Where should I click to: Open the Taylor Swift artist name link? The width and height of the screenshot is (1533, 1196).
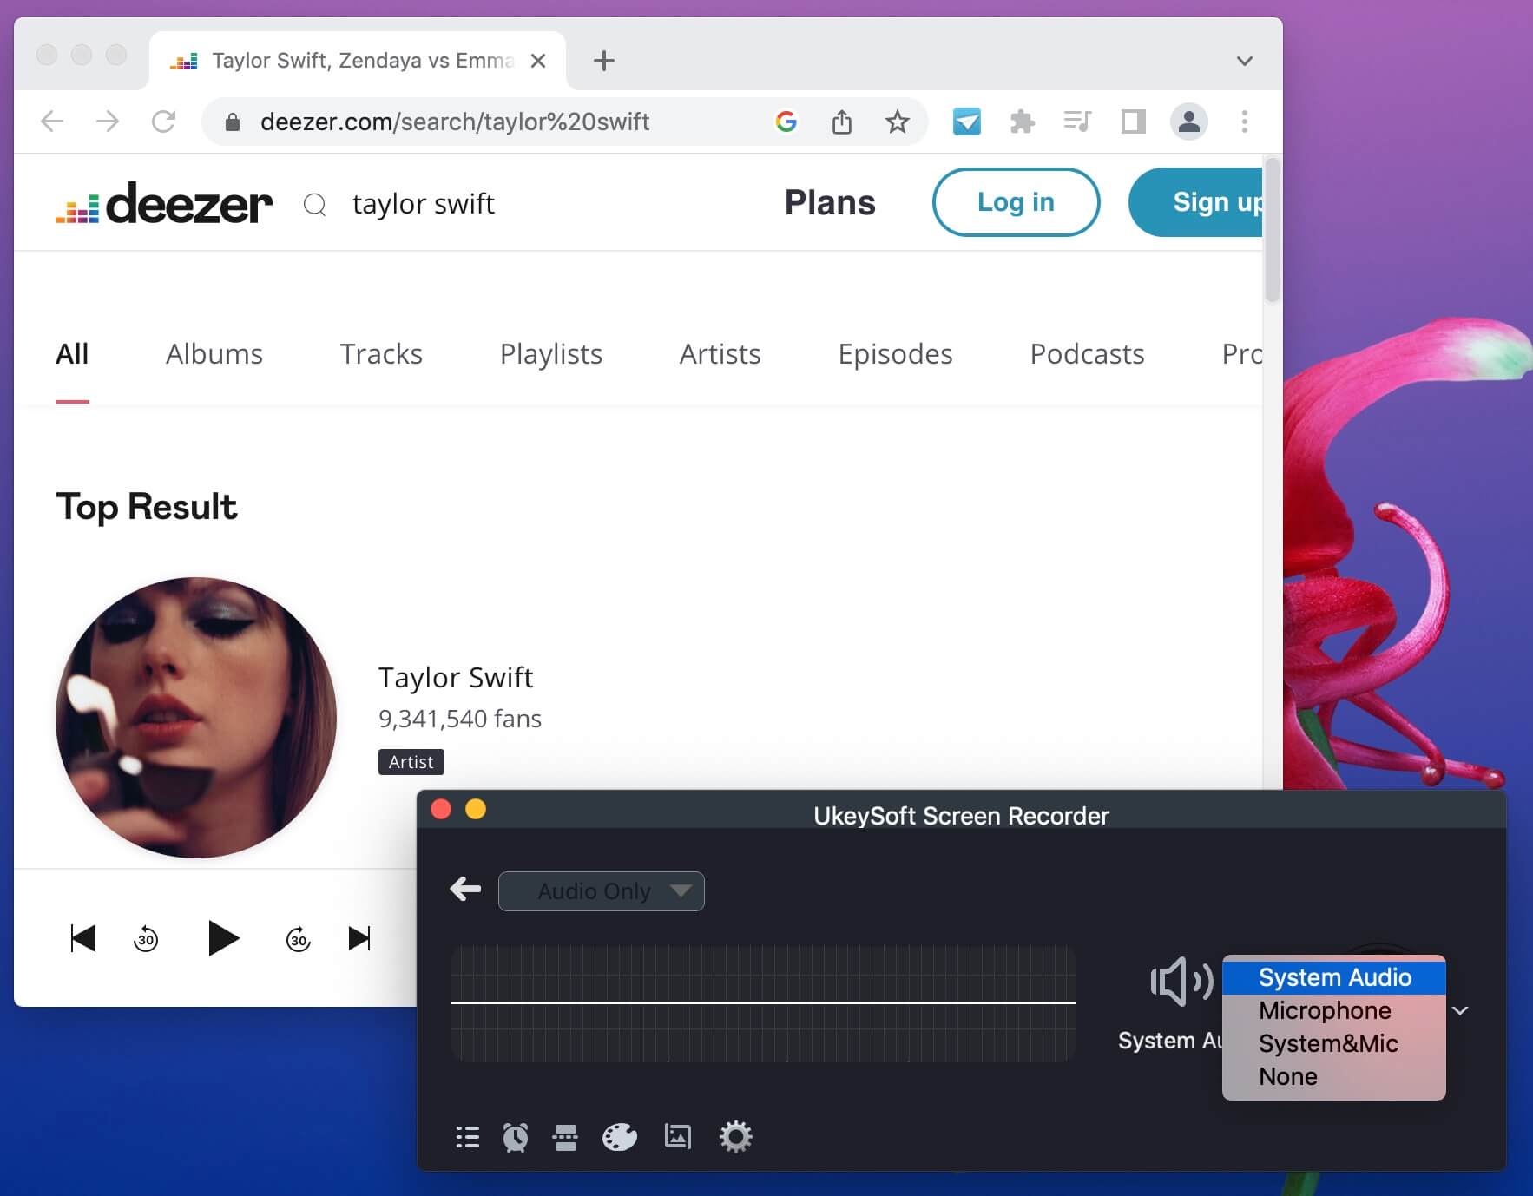click(456, 678)
